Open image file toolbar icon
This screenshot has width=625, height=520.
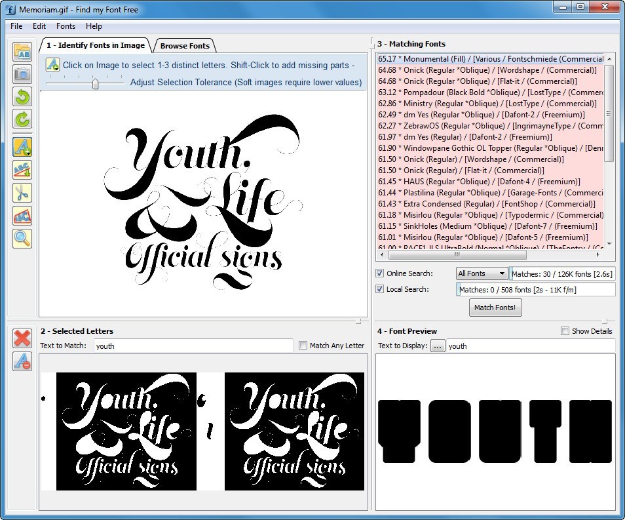click(22, 52)
